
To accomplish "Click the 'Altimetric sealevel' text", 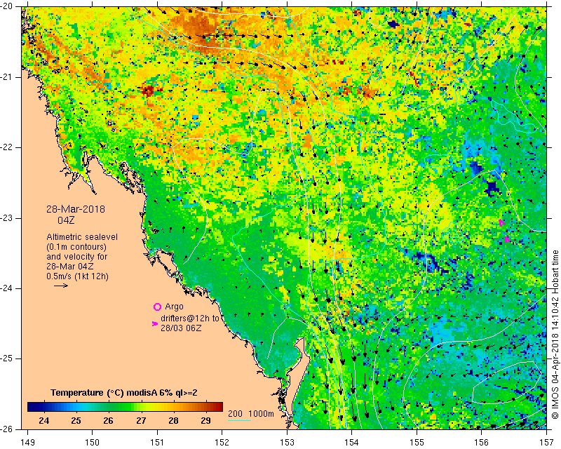I will pos(82,237).
